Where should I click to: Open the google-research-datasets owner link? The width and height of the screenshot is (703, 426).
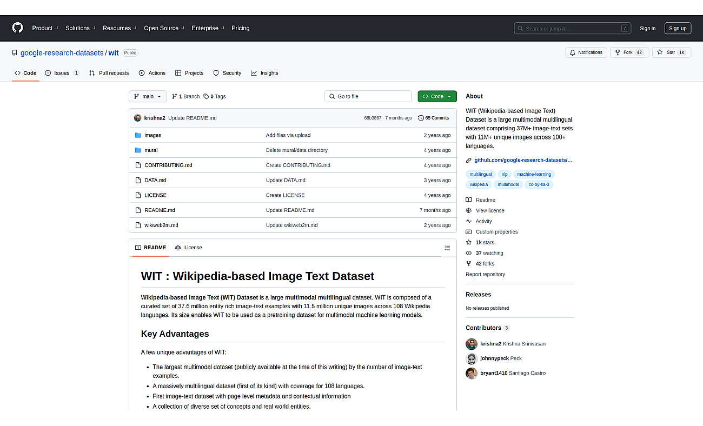tap(62, 53)
